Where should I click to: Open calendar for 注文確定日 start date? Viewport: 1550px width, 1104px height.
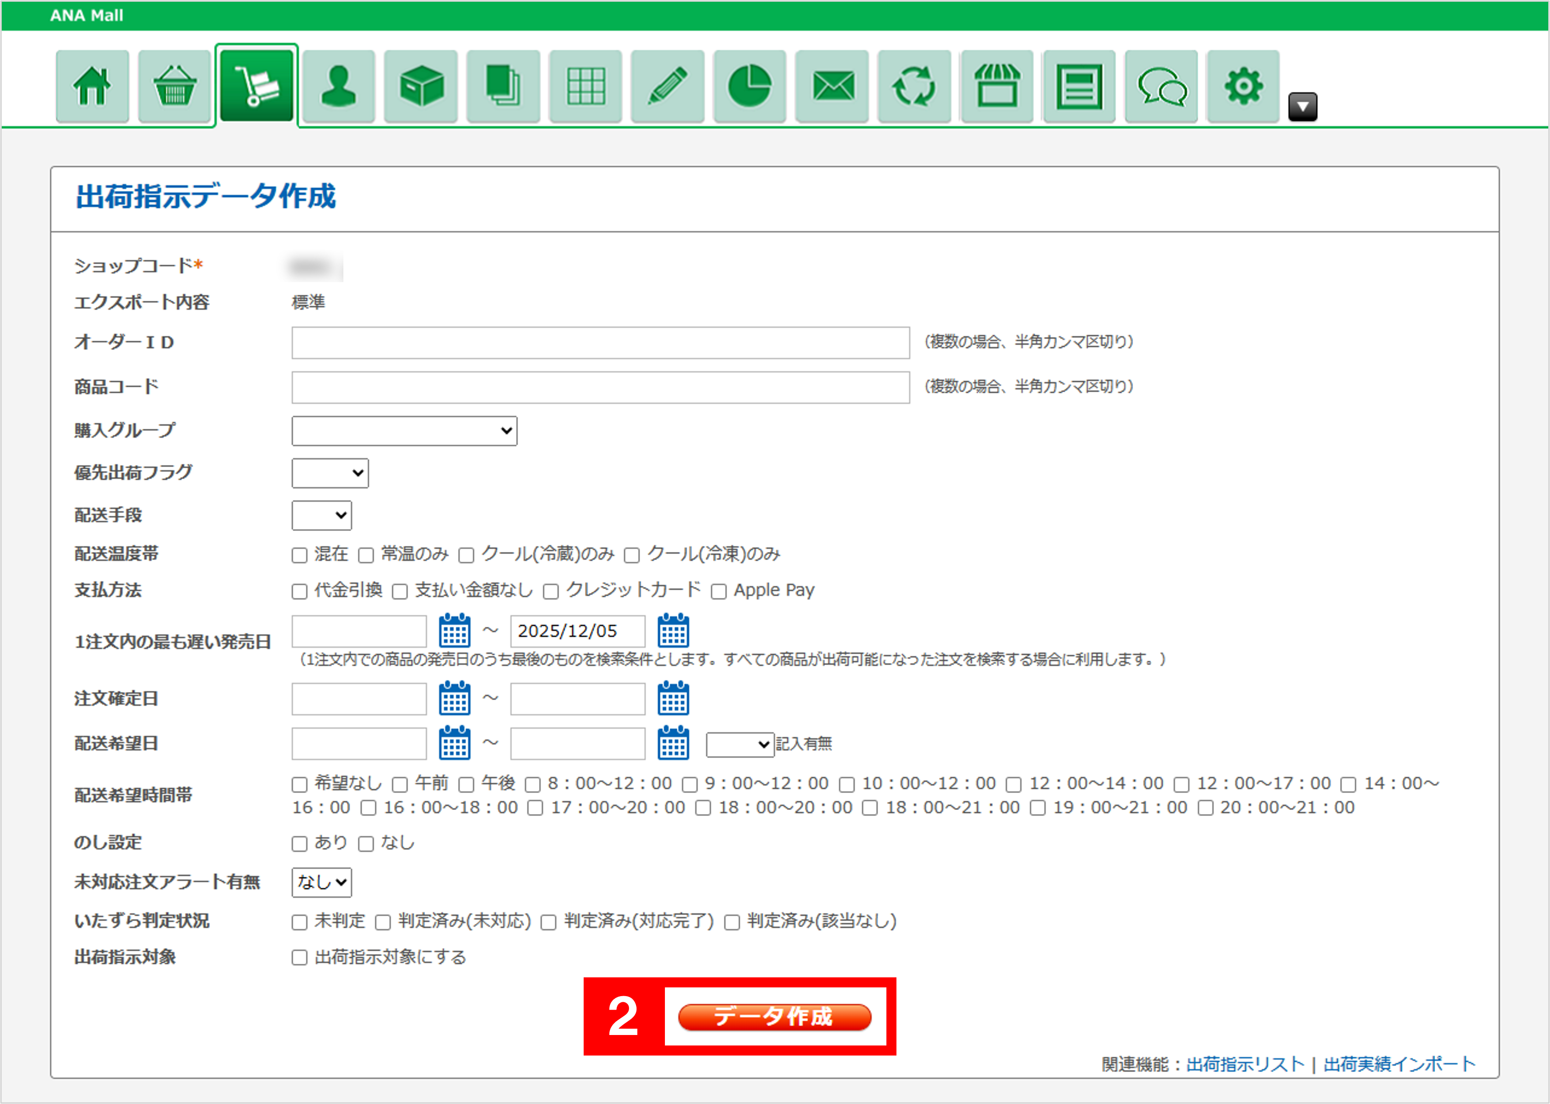[x=454, y=698]
